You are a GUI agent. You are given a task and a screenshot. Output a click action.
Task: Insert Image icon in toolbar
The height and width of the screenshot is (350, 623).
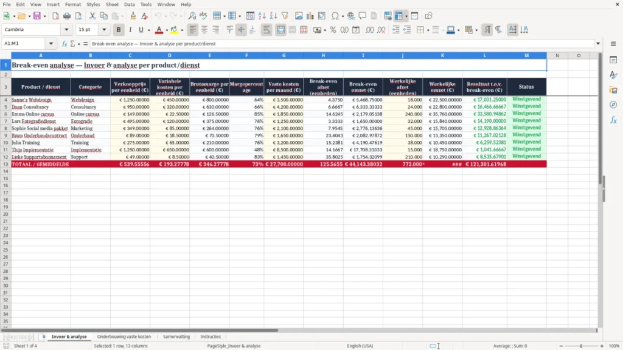pyautogui.click(x=299, y=16)
